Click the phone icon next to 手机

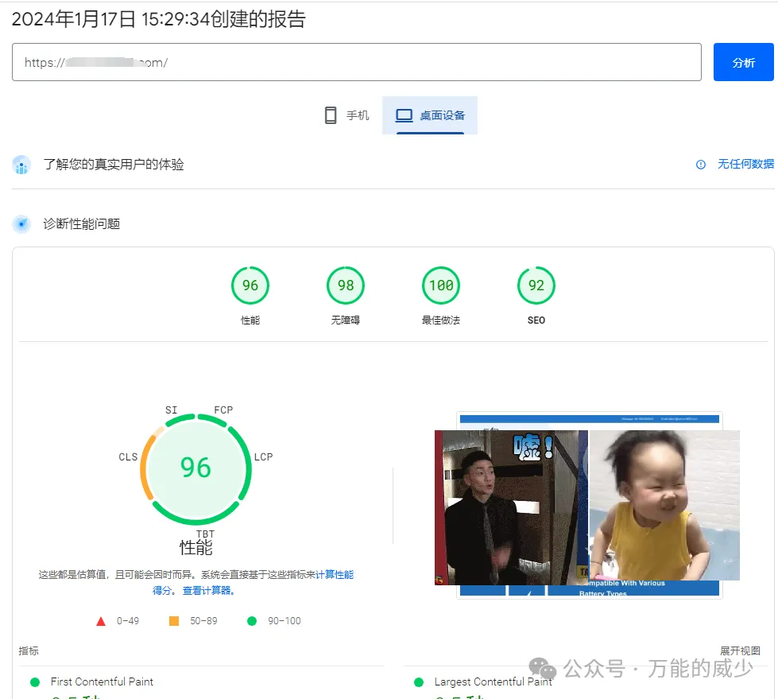331,115
